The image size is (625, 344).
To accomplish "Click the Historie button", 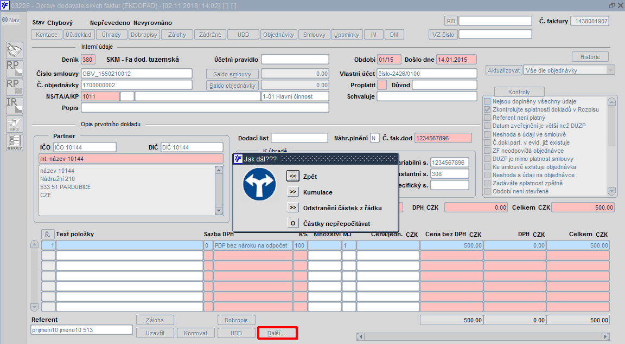I will [590, 57].
